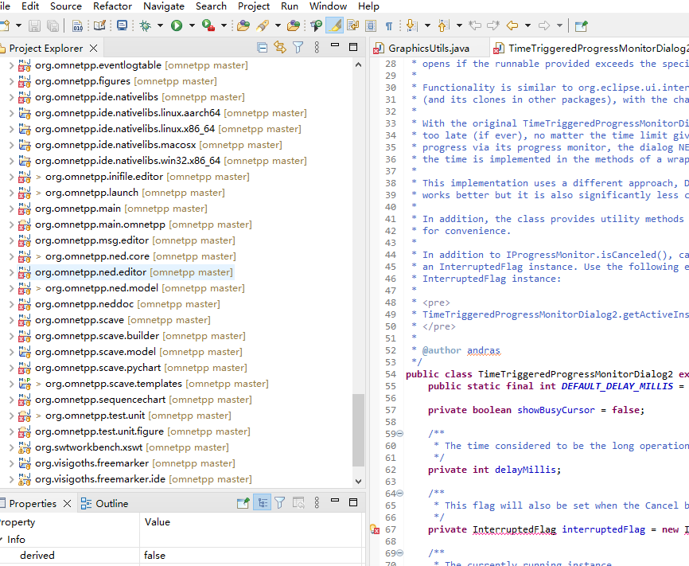Click the binary 010 file icon

tap(77, 25)
